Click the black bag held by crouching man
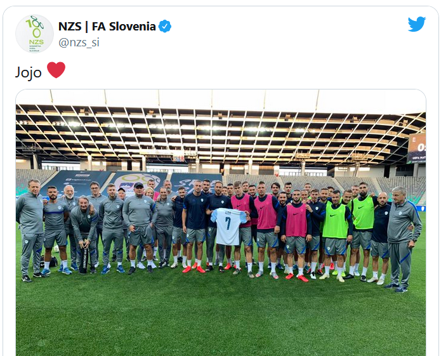441x356 pixels. click(84, 260)
